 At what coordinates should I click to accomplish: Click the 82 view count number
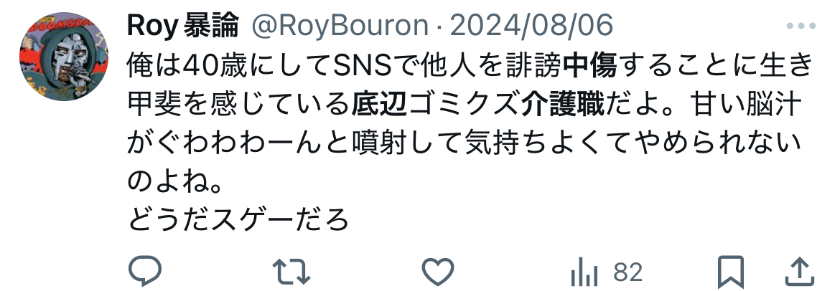pos(627,272)
